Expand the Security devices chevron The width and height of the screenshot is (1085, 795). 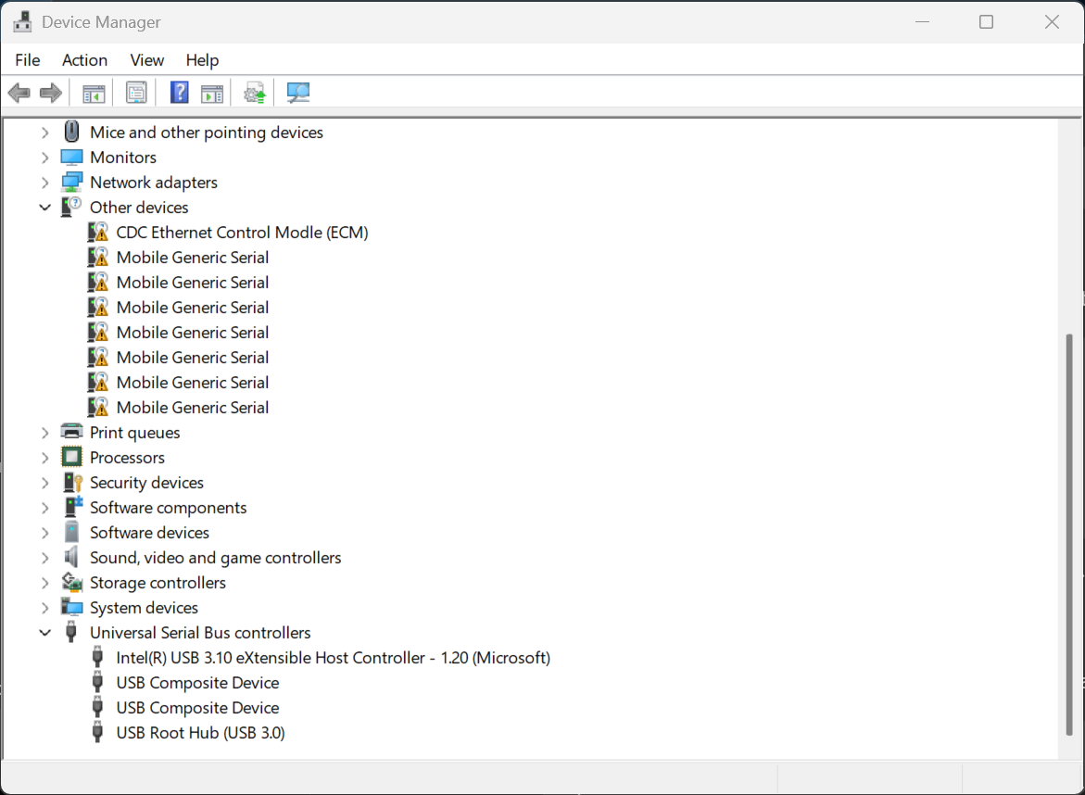(45, 483)
